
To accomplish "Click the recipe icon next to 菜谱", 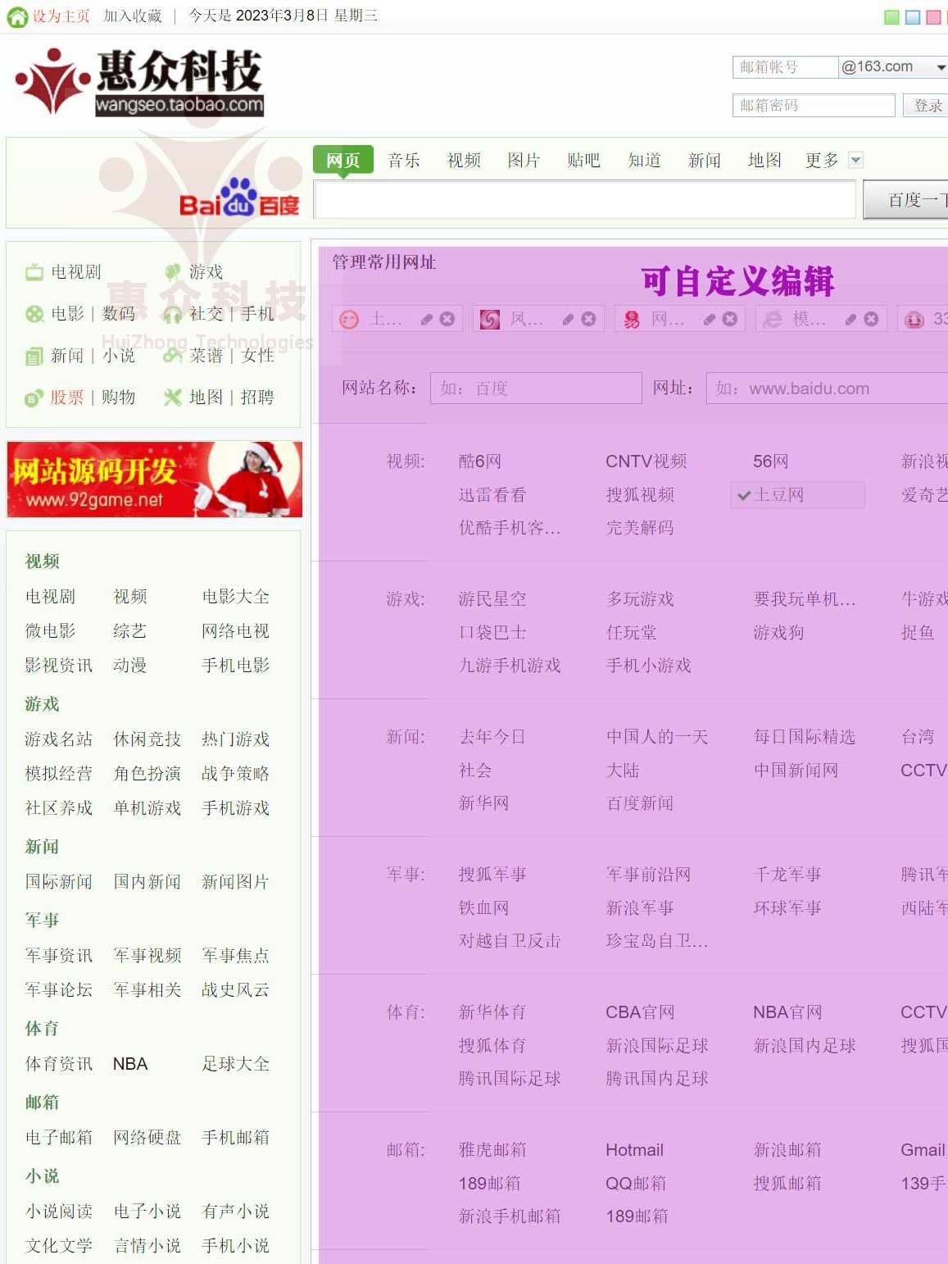I will [x=172, y=356].
